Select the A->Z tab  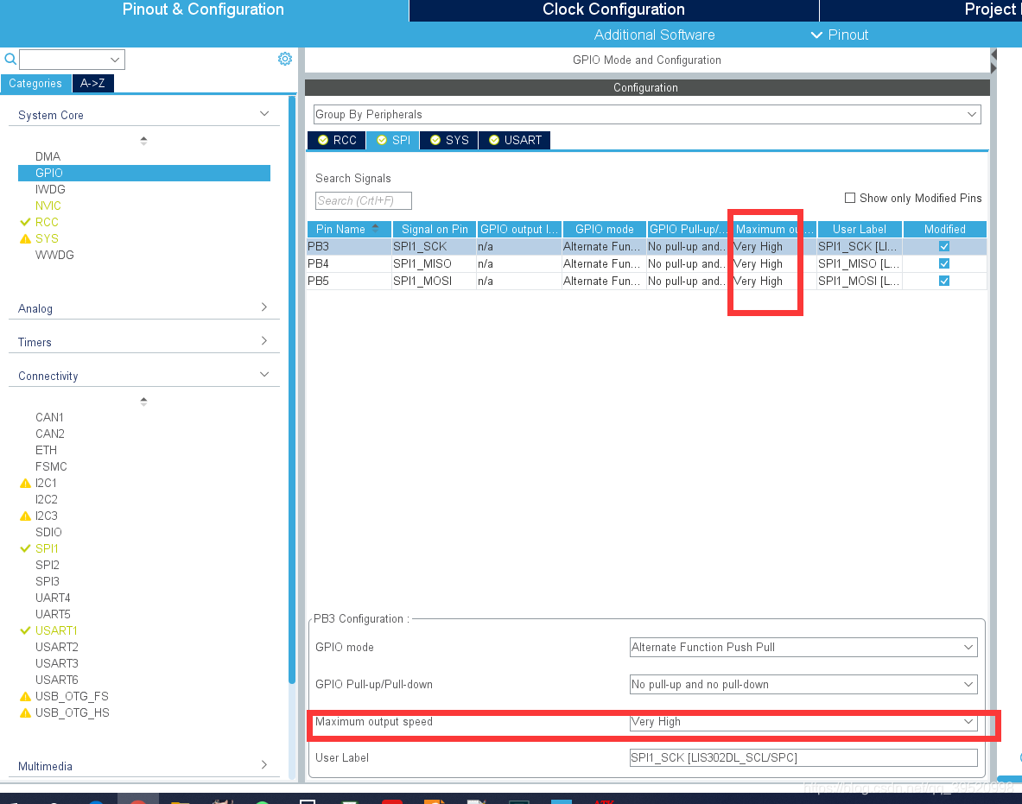tap(92, 84)
